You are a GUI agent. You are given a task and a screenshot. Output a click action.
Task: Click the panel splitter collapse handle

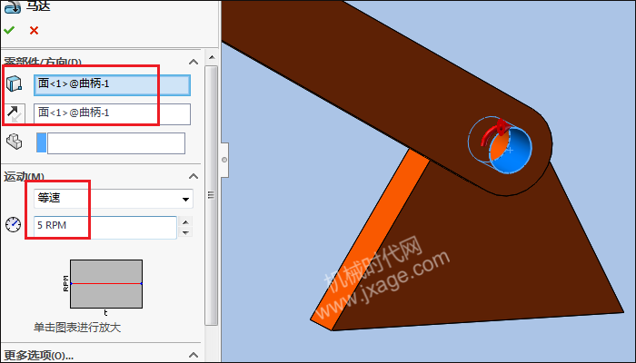pyautogui.click(x=224, y=160)
